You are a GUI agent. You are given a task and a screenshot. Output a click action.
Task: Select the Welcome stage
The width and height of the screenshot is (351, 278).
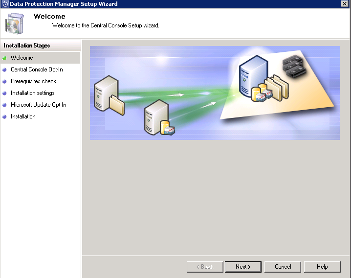click(40, 58)
